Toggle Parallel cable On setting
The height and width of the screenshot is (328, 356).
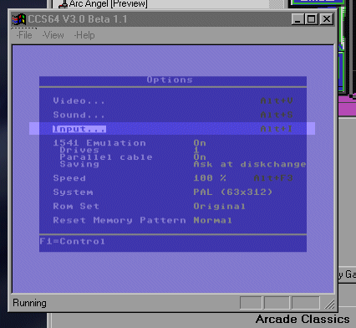point(200,157)
